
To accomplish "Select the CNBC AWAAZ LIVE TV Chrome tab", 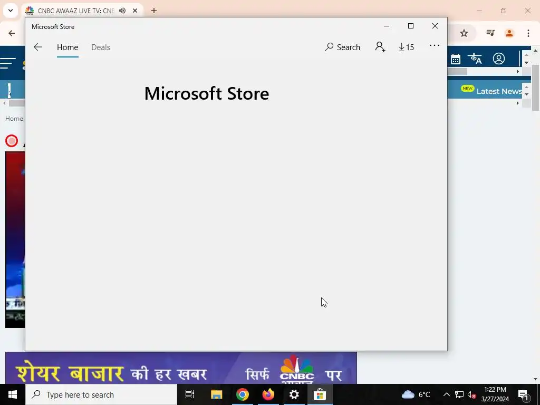I will click(x=76, y=11).
